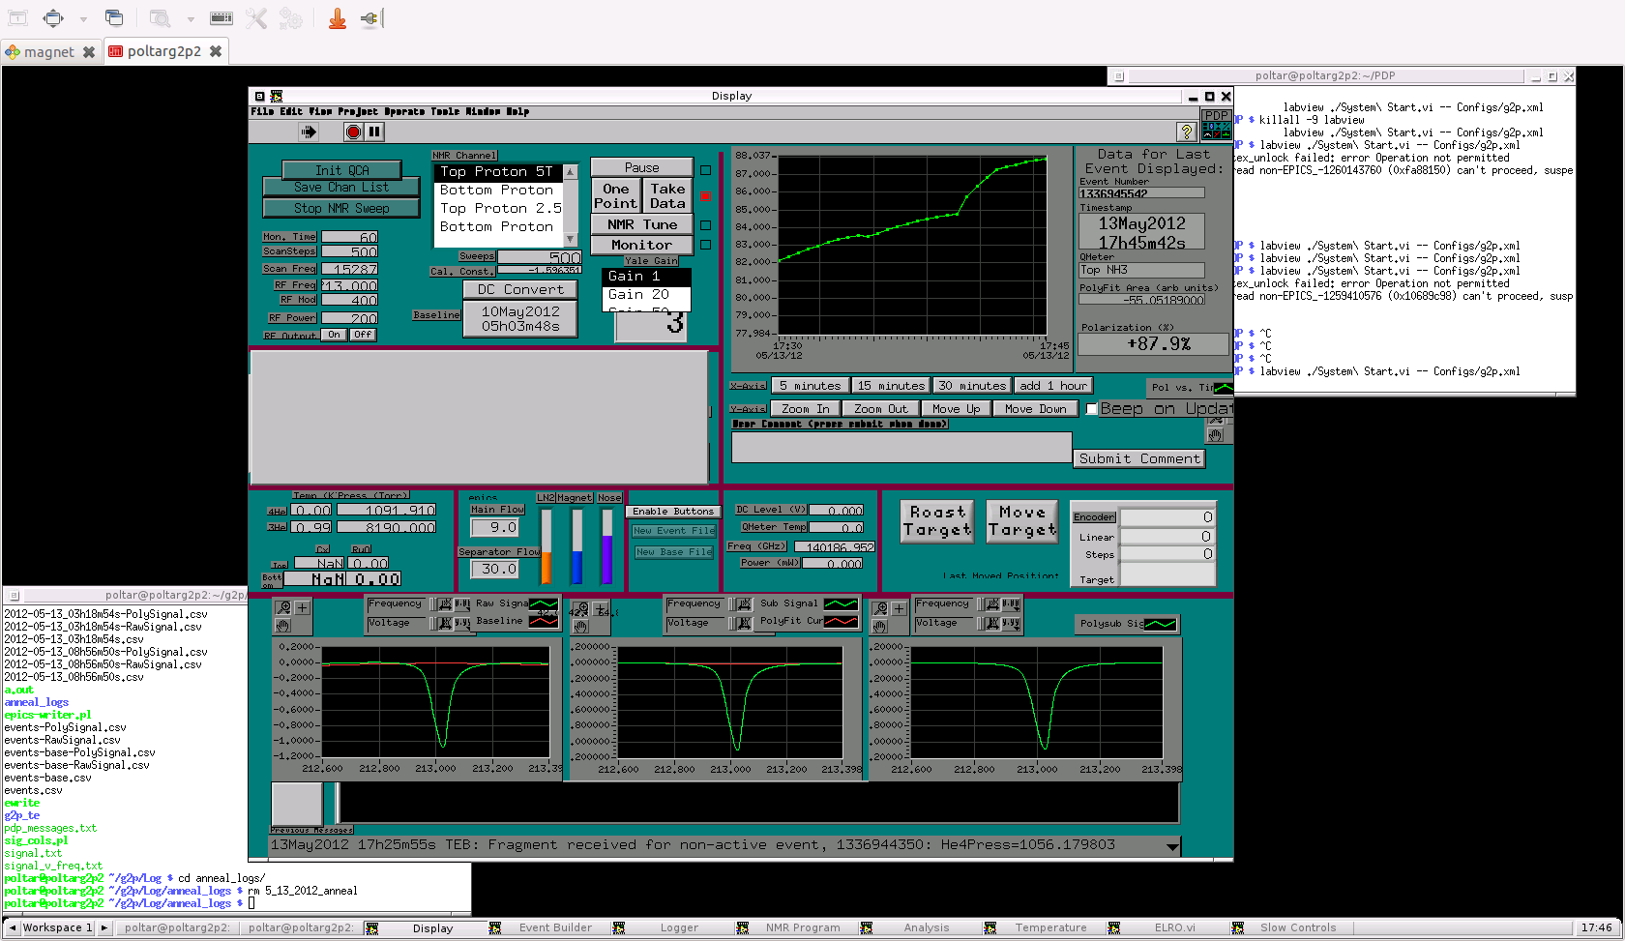The height and width of the screenshot is (941, 1625).
Task: Open the File menu in Display window
Action: tap(262, 112)
